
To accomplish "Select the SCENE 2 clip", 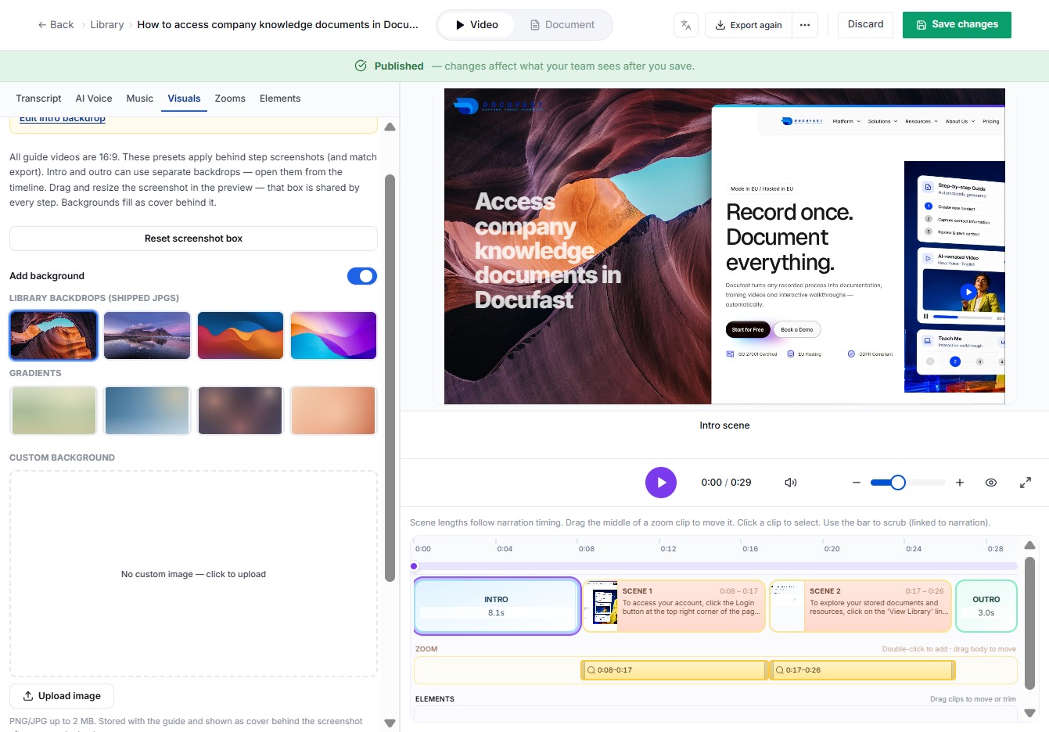I will pos(860,606).
